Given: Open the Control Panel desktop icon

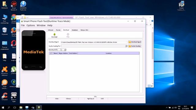Looking at the screenshot, I should pyautogui.click(x=5, y=46).
